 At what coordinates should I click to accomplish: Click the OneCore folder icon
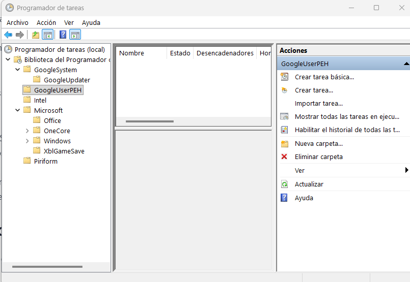coord(37,130)
